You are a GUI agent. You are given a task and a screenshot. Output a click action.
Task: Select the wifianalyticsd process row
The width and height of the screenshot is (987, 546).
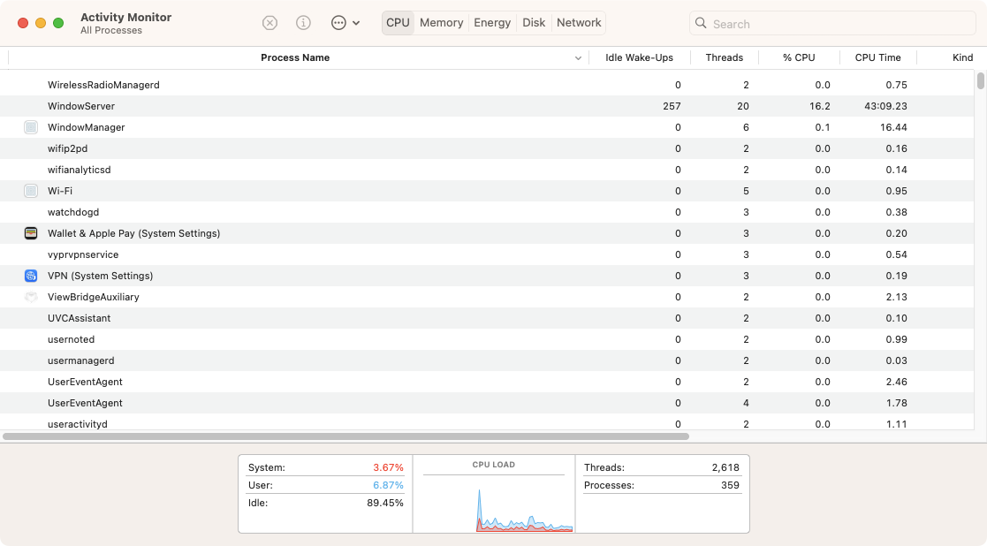[x=487, y=170]
